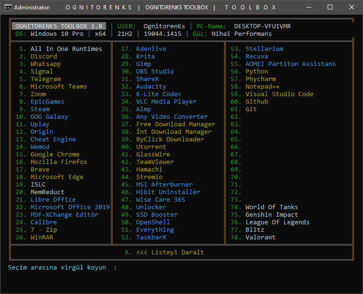Click the 'WinRAR' entry
The width and height of the screenshot is (363, 294).
(x=42, y=237)
